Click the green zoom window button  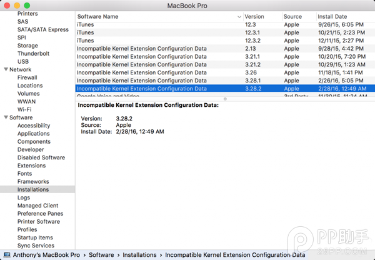pos(27,6)
